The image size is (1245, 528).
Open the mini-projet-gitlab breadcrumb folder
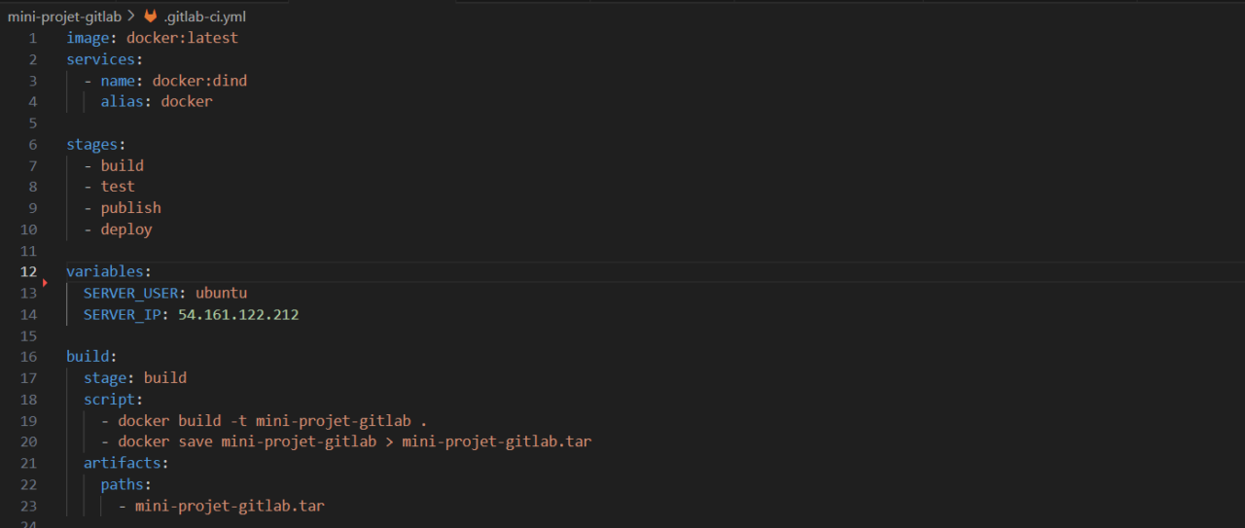[x=65, y=17]
